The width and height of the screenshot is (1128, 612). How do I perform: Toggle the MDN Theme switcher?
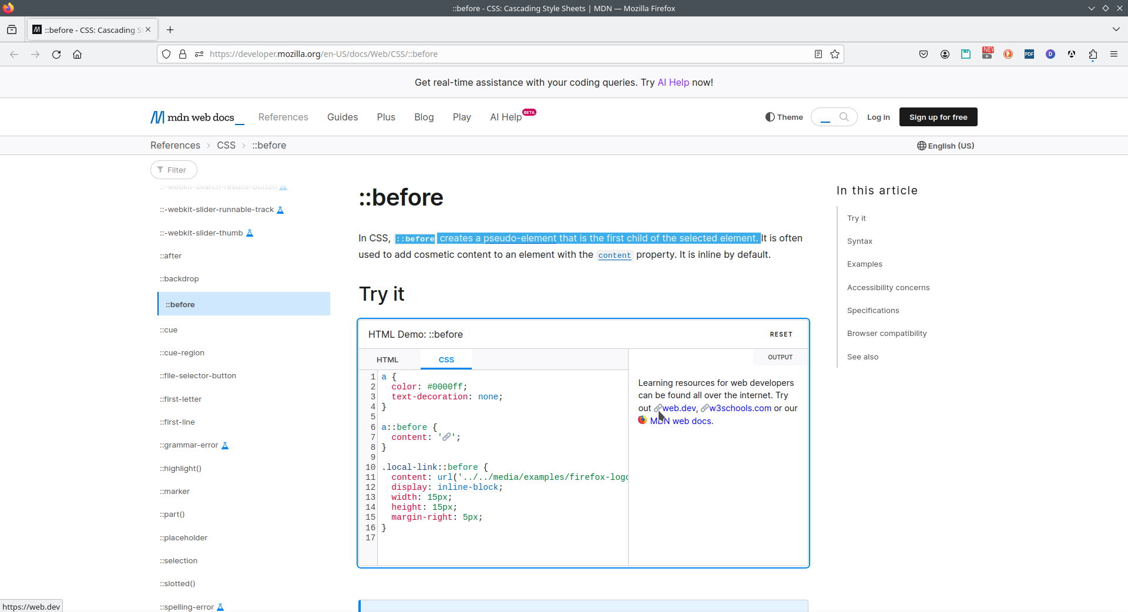tap(784, 117)
